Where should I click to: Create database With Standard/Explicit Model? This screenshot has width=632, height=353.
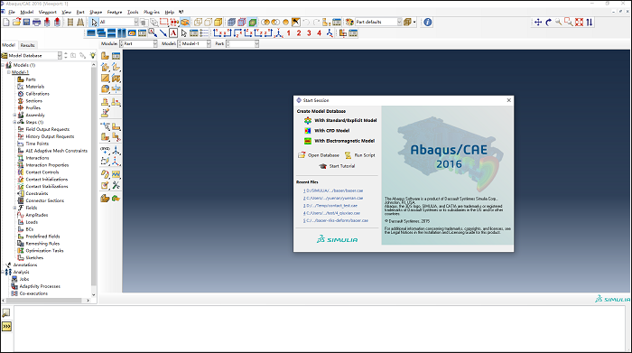pos(340,120)
